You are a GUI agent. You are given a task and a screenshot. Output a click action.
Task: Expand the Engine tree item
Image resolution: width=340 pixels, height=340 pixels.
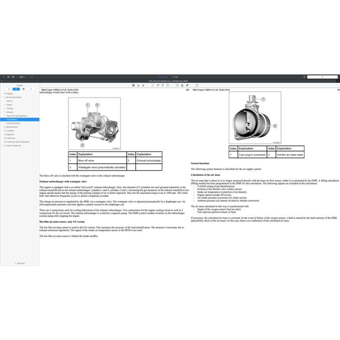[x=5, y=105]
